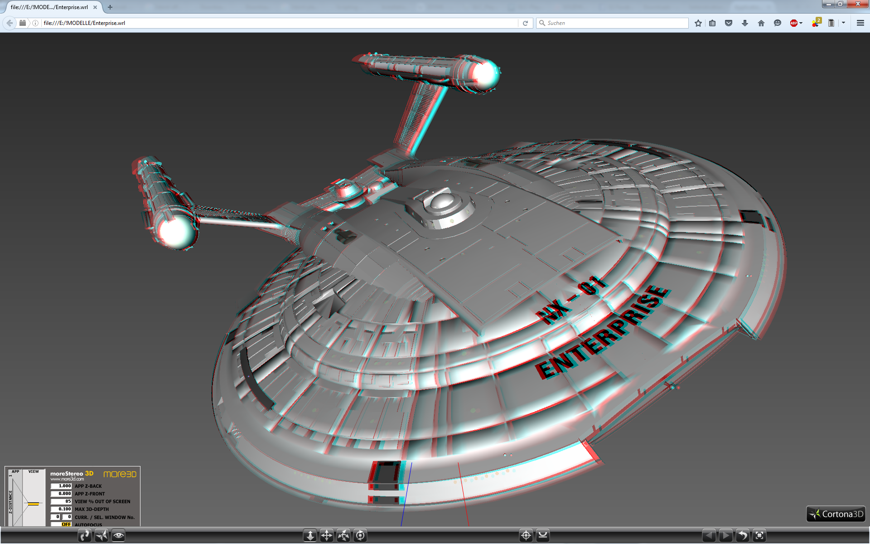
Task: Click the Adblock Plus ABP icon
Action: [793, 23]
